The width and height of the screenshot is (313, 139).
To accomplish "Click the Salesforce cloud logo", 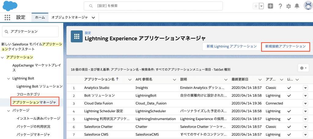I will pyautogui.click(x=10, y=6).
